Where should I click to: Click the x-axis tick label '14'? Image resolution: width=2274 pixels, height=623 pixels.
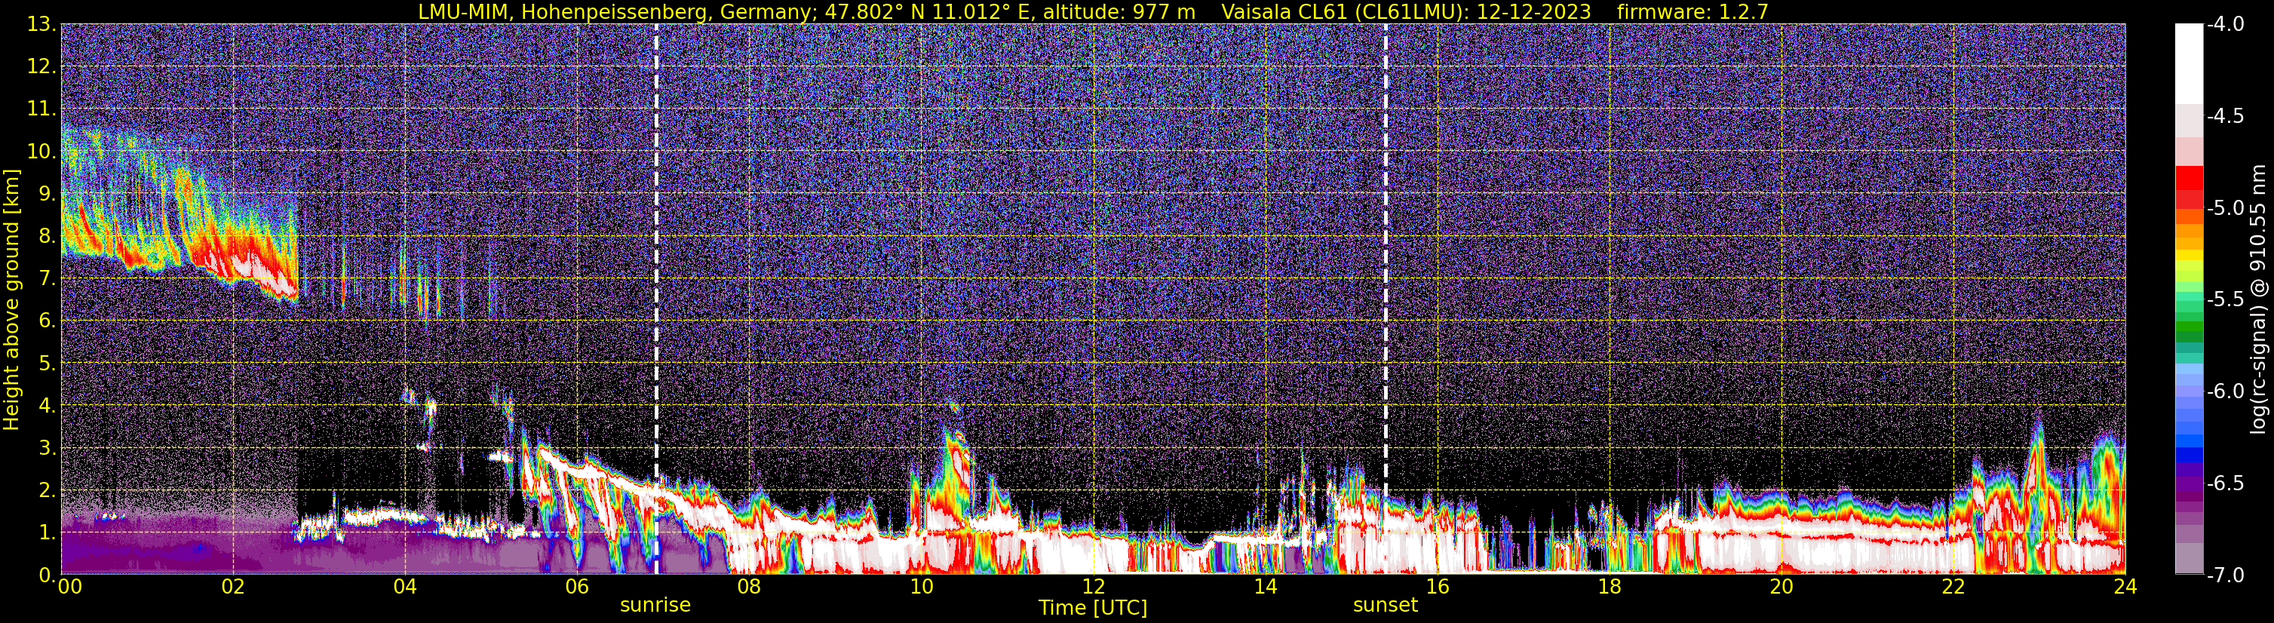click(x=1266, y=587)
